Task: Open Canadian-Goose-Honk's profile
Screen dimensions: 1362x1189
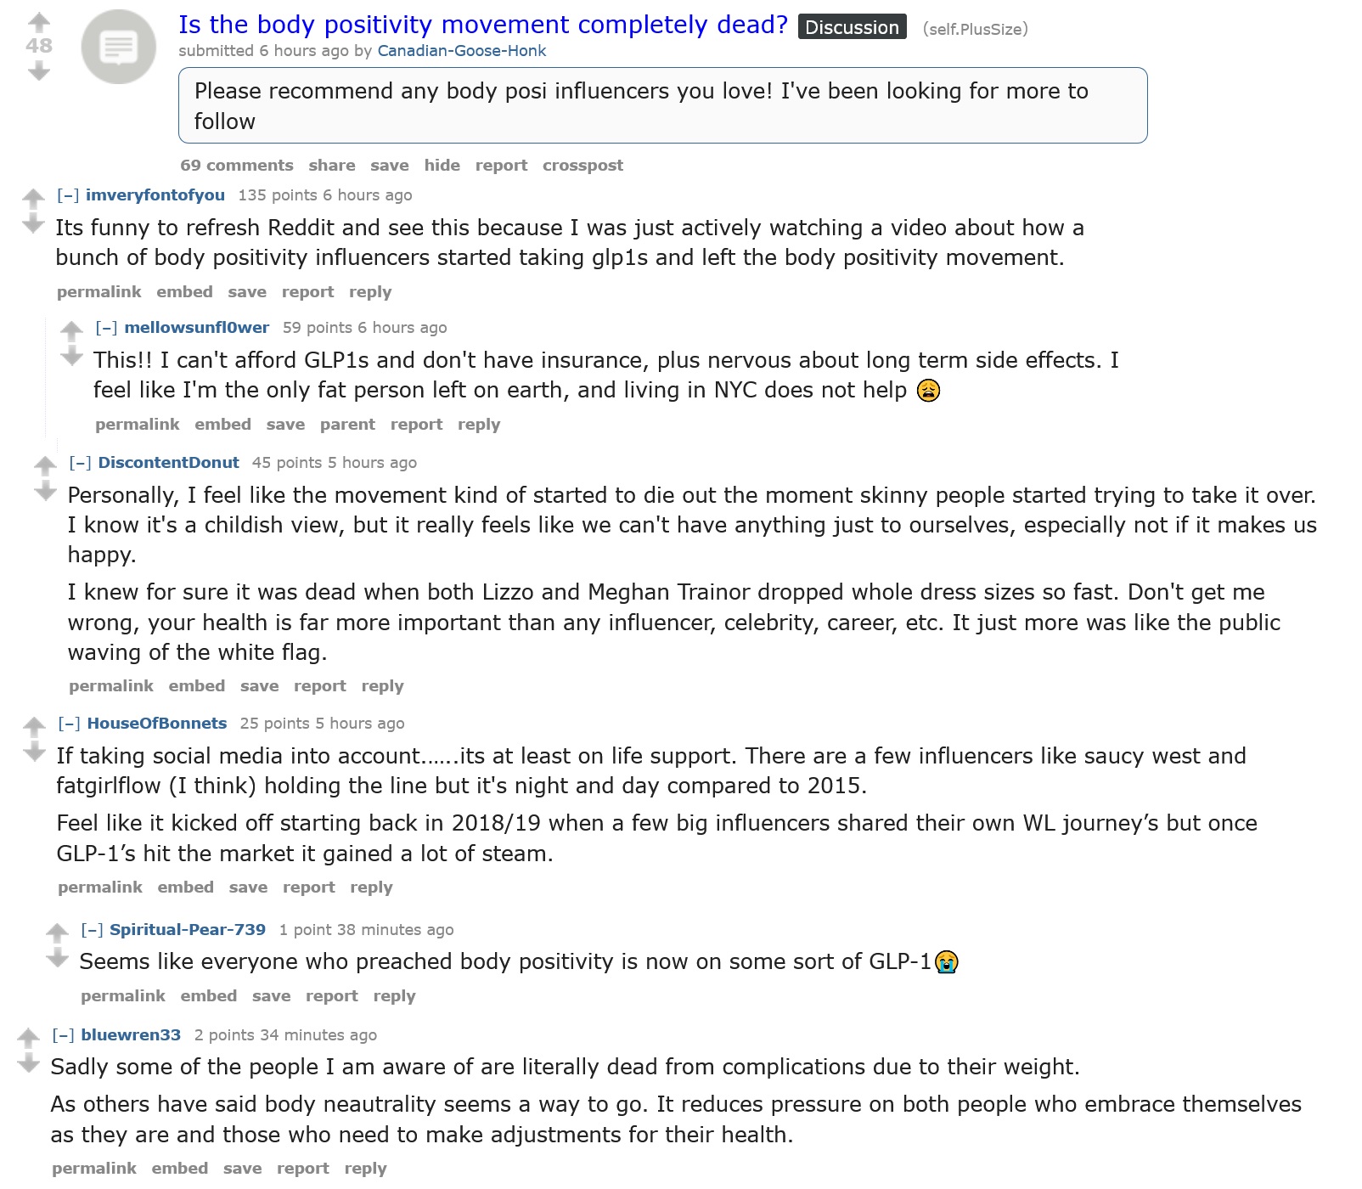Action: [462, 51]
